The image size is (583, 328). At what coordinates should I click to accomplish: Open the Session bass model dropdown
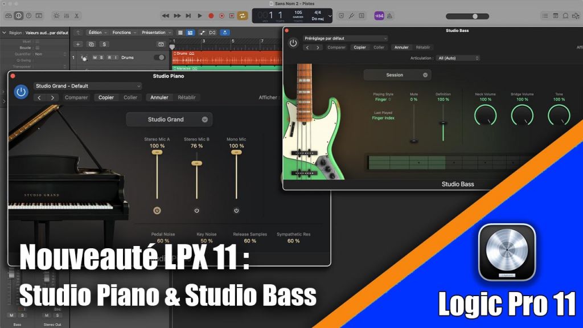tap(397, 75)
